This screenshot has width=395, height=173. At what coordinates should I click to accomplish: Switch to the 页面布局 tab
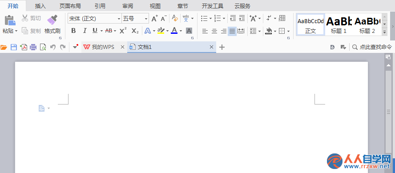pyautogui.click(x=70, y=6)
